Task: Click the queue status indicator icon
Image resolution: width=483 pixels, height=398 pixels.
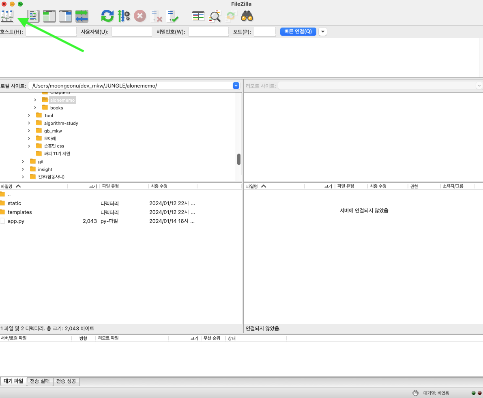Action: point(416,393)
